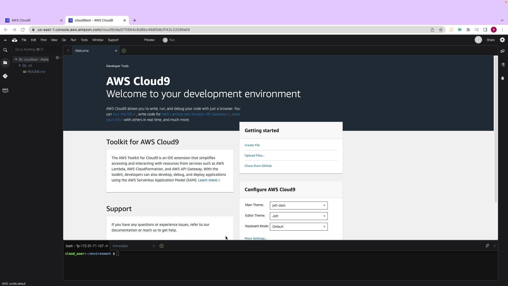Open the Main Theme dropdown

298,205
